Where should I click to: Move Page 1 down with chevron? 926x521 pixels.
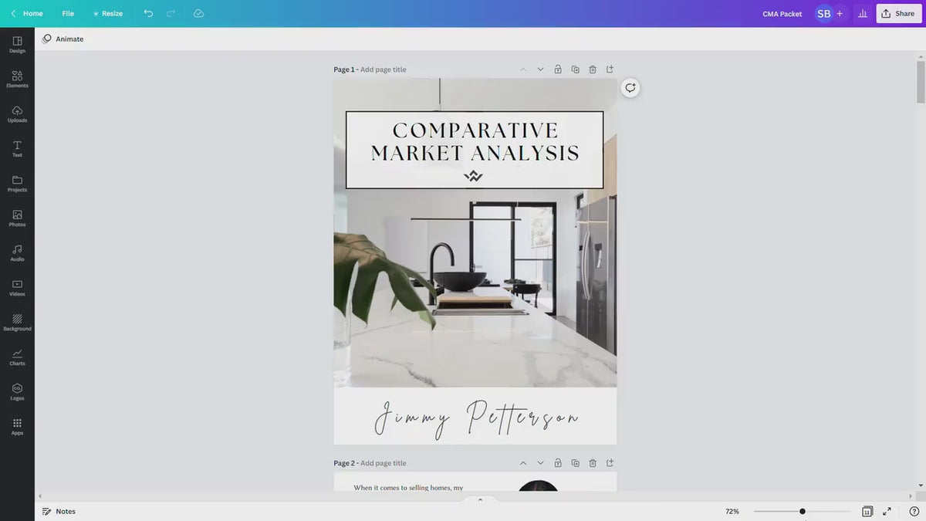click(540, 69)
